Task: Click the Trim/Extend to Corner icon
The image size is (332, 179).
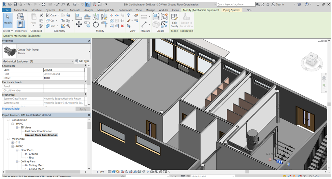Action: (x=104, y=24)
